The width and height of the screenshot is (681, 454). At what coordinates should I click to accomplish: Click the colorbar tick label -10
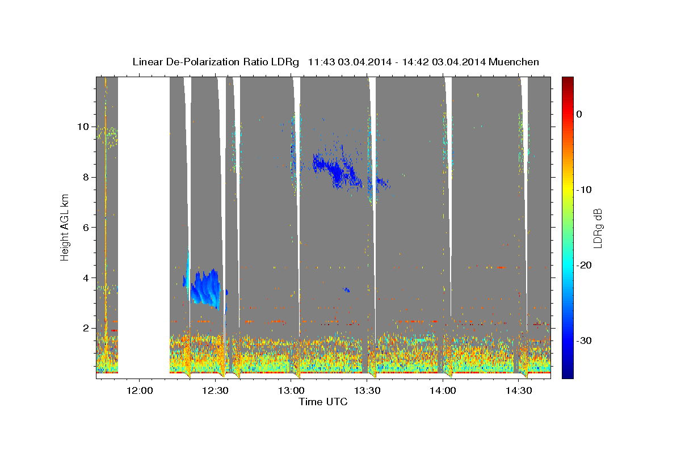[x=584, y=190]
